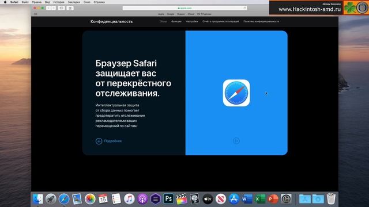Open the iCloud bookmark in Favorites bar
Viewport: 369px width, 207px height.
[191, 14]
